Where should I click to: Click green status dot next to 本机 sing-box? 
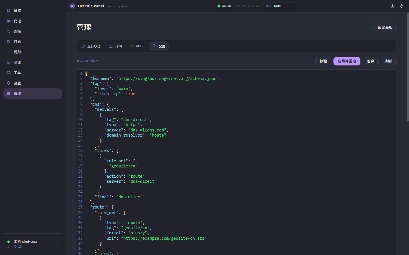coord(9,242)
